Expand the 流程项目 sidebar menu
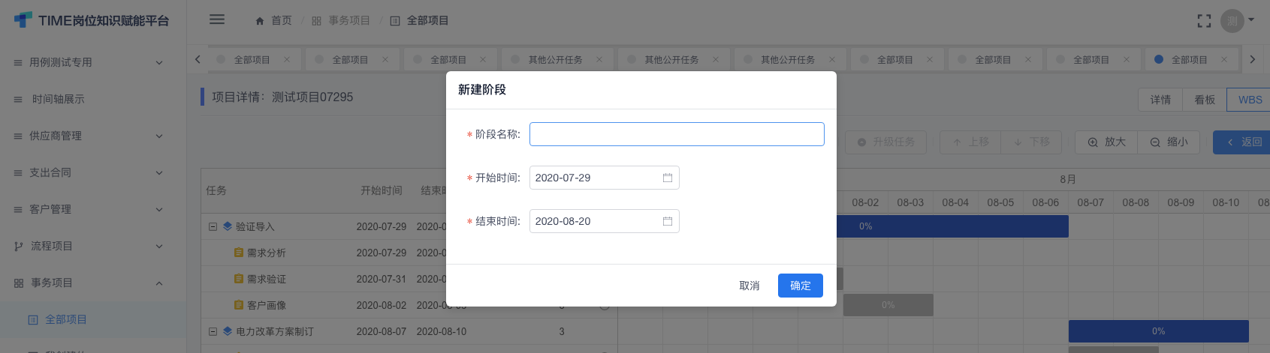1270x353 pixels. click(93, 246)
